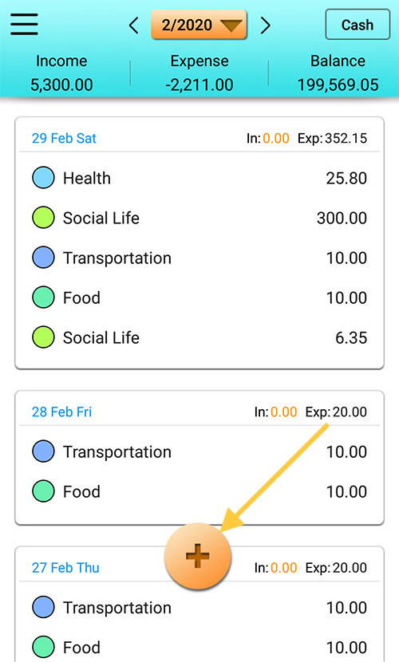
Task: Open Transportation entry on 28 Feb
Action: coord(199,451)
